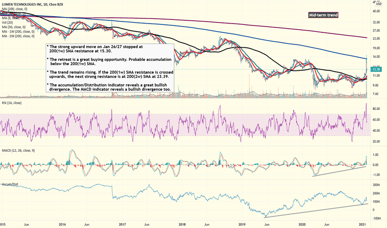This screenshot has width=387, height=228.
Task: Click the Accum/Dist scale 300M label
Action: [x=377, y=185]
